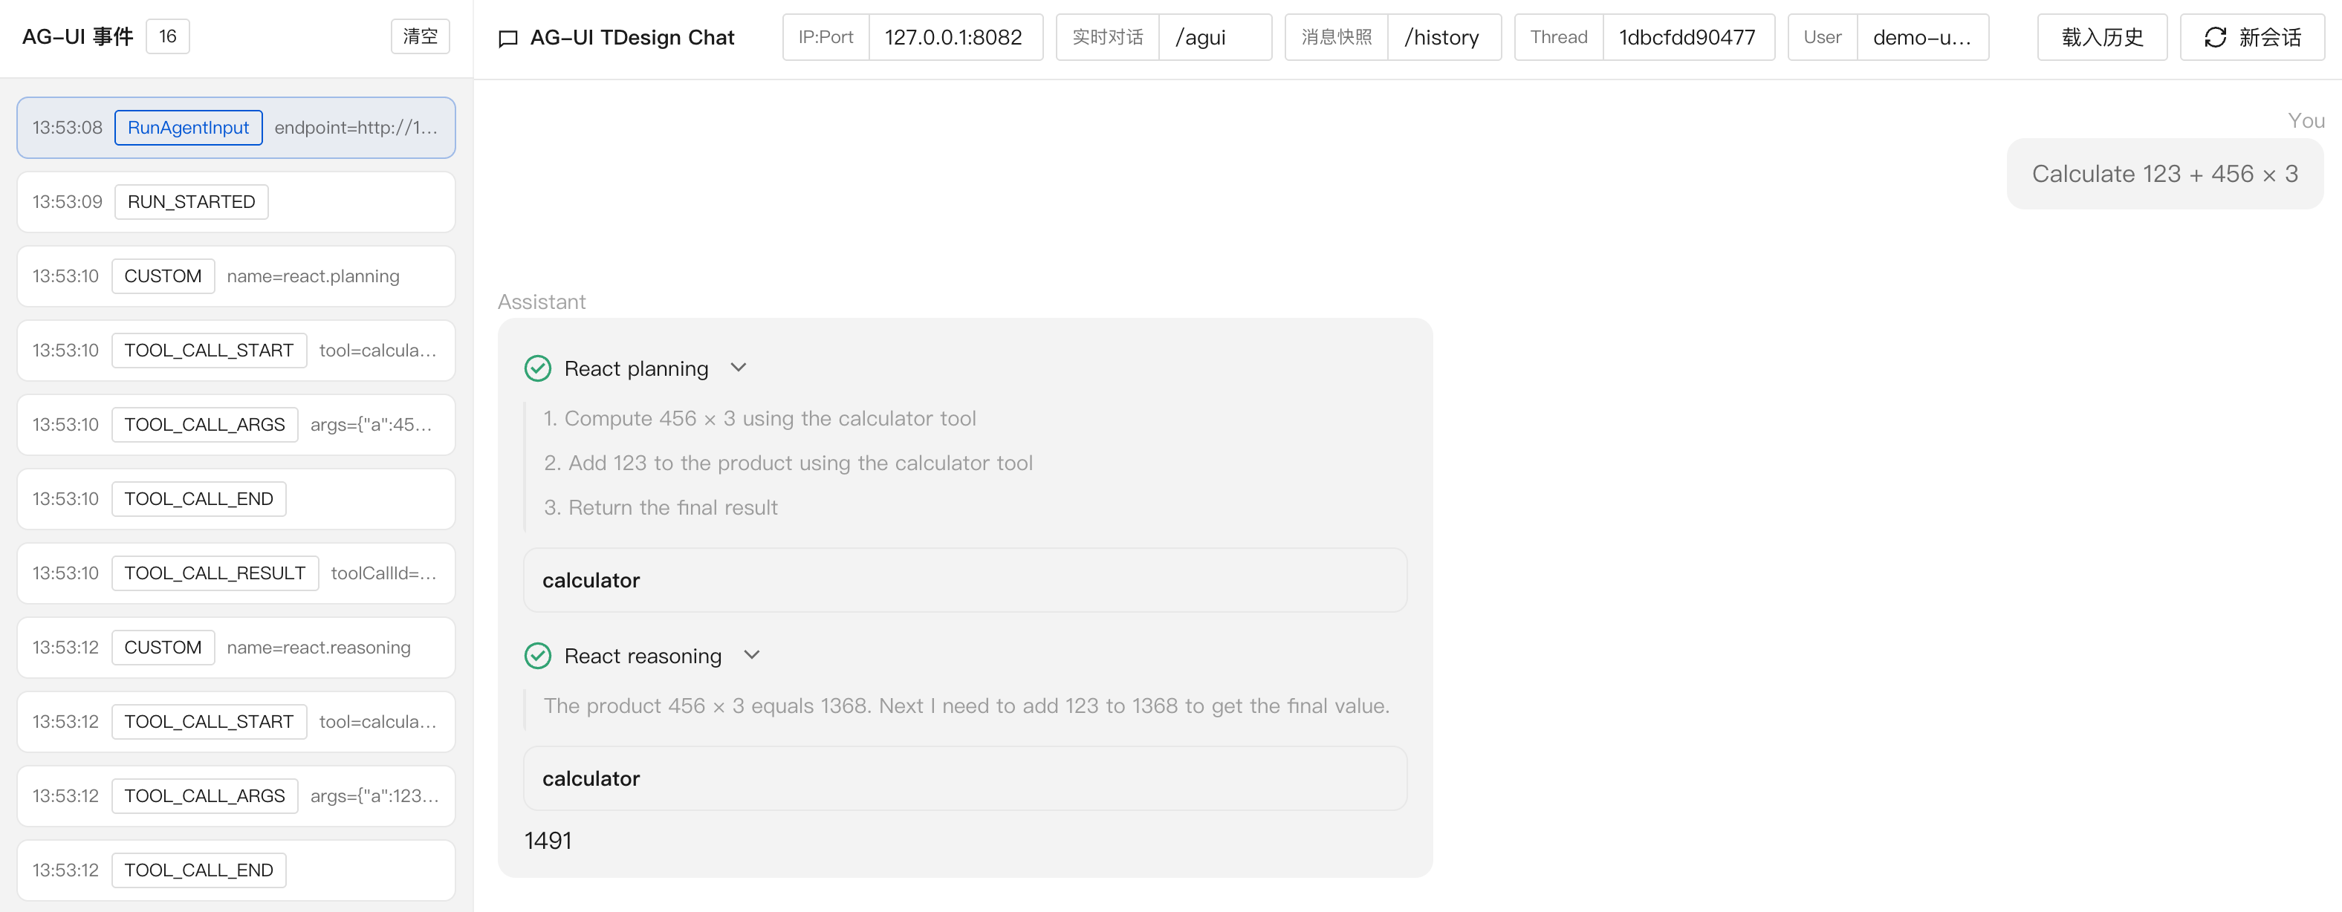Select the RunAgentInput event row
The image size is (2342, 912).
coord(236,128)
